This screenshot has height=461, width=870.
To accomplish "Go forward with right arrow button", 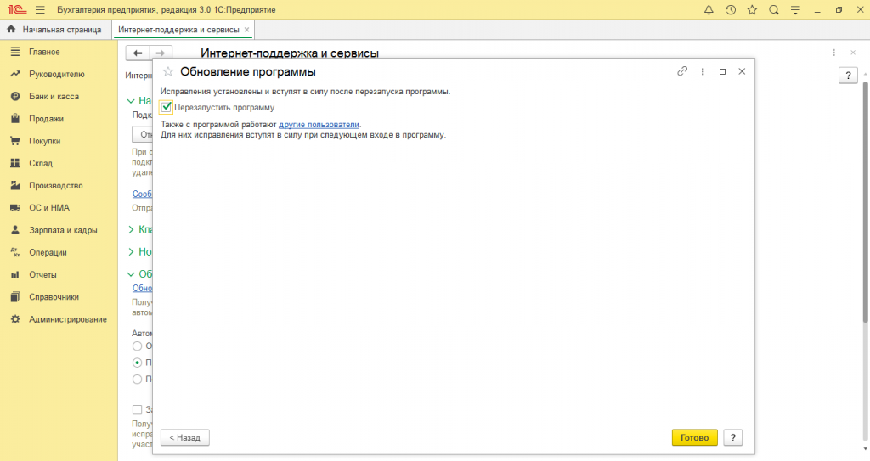I will click(x=161, y=53).
